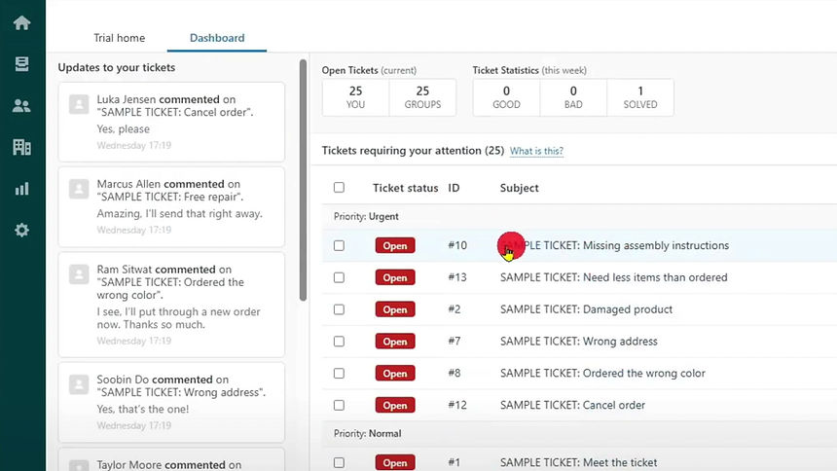Switch to the Trial home tab
837x471 pixels.
click(x=119, y=38)
